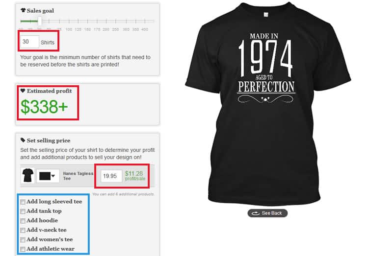This screenshot has width=368, height=256.
Task: Toggle Add v-neck tee checkbox
Action: pyautogui.click(x=23, y=230)
